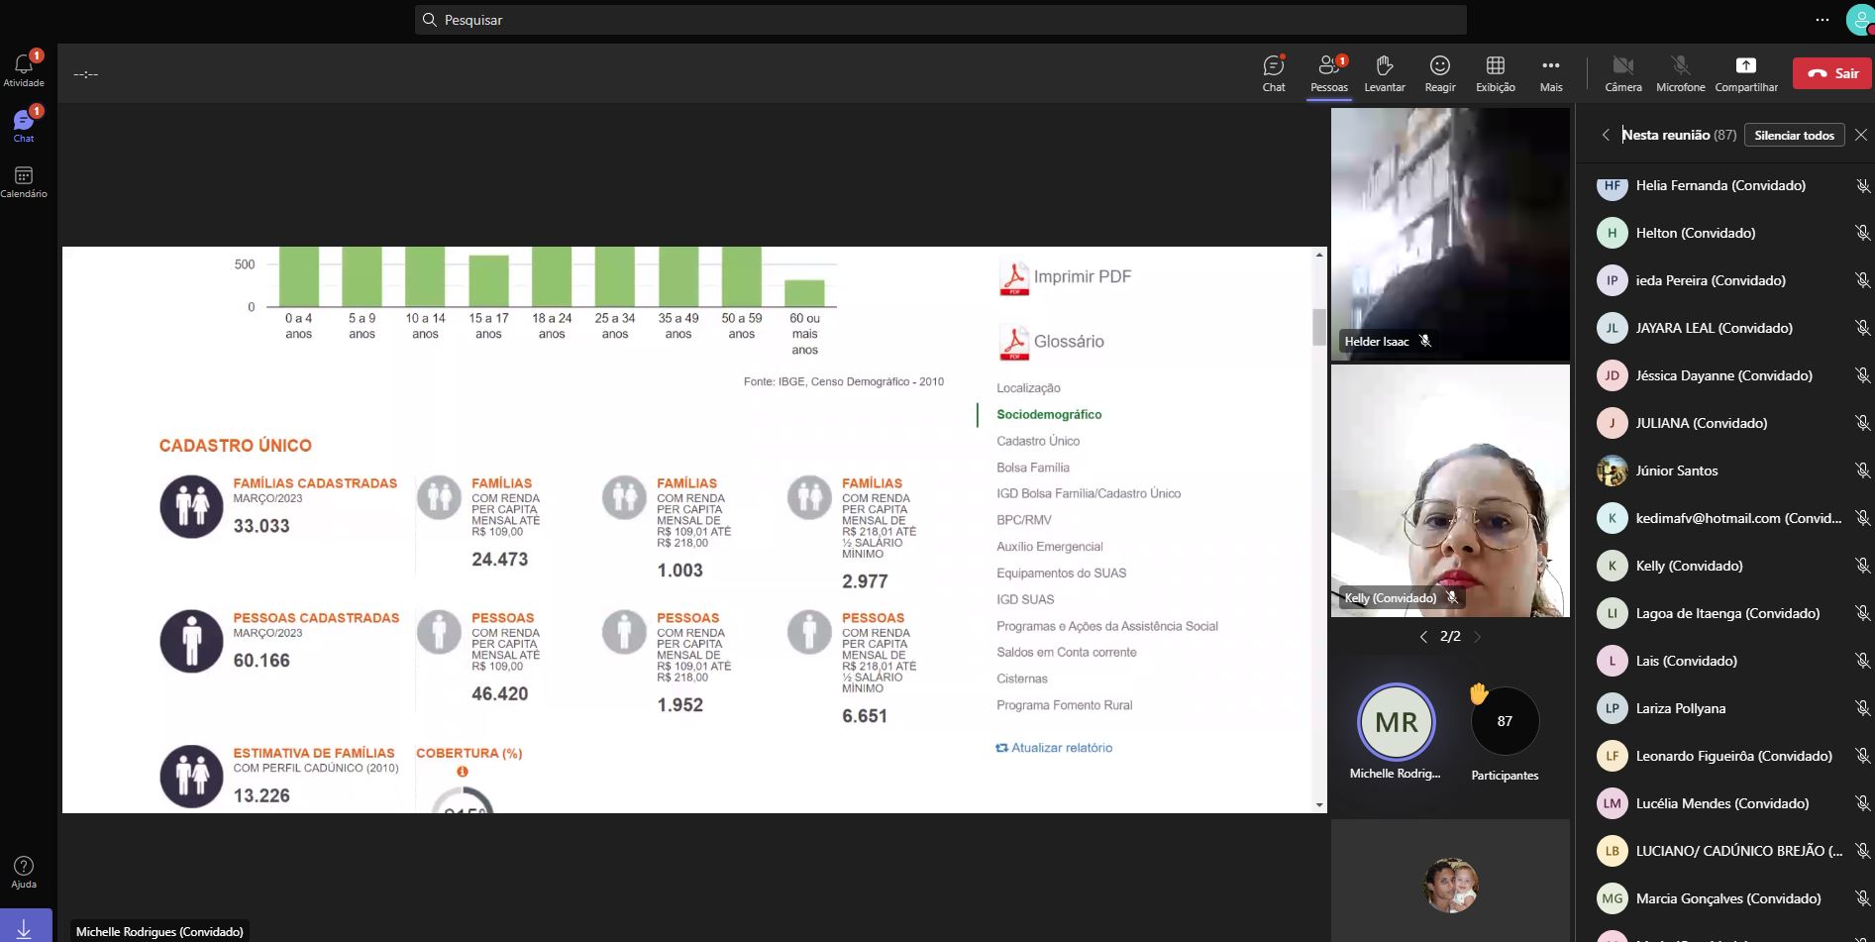
Task: Toggle the Microfone mute state
Action: point(1680,66)
